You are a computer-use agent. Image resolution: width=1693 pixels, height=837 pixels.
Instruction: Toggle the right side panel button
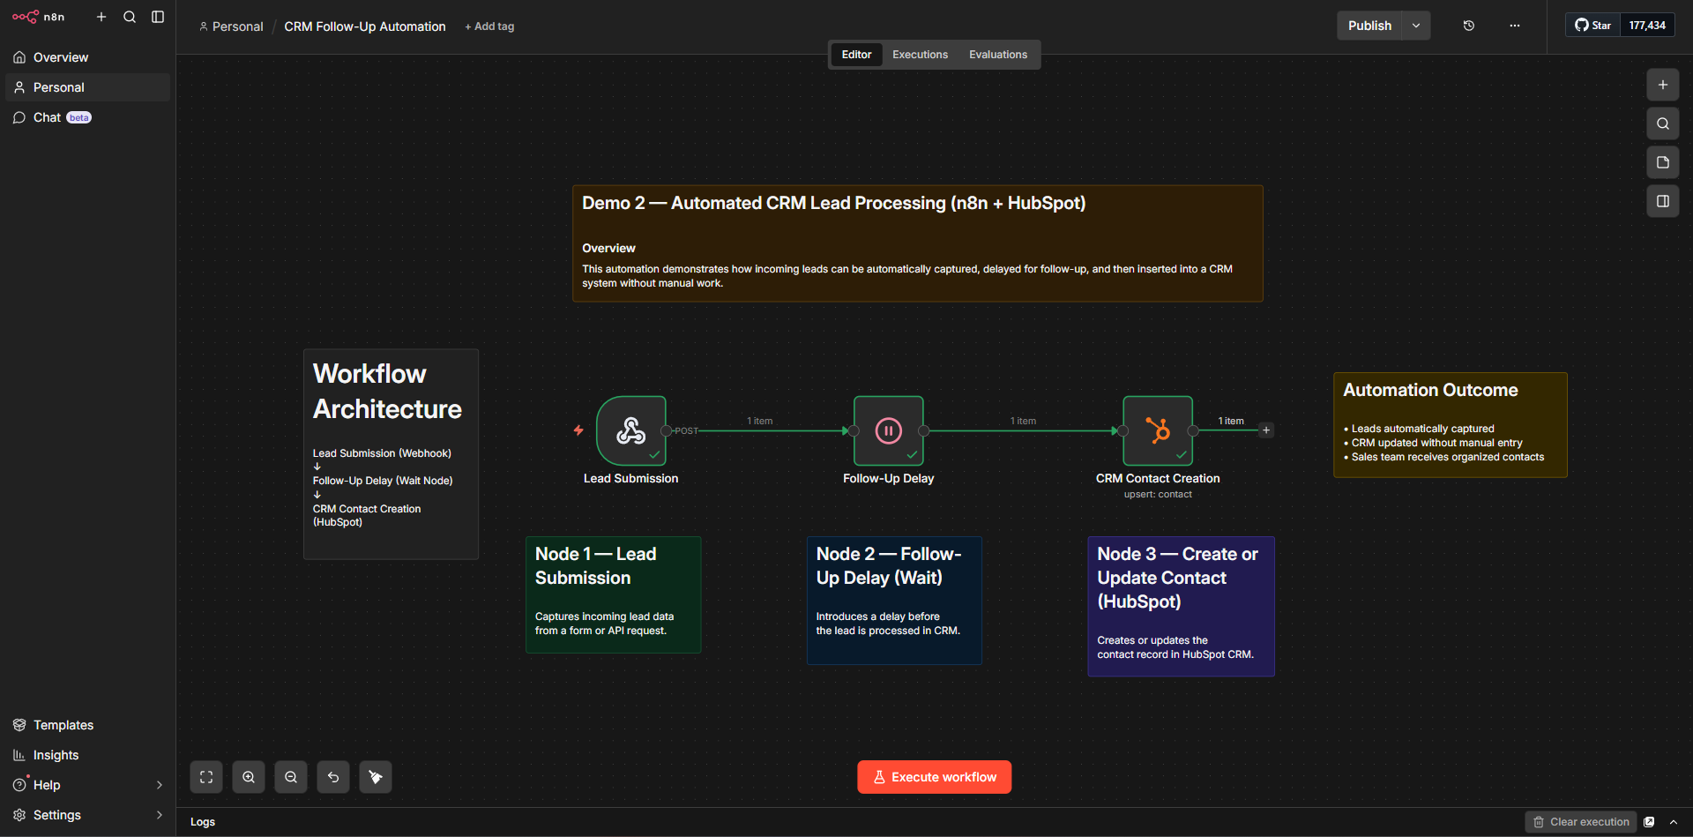pos(1663,201)
